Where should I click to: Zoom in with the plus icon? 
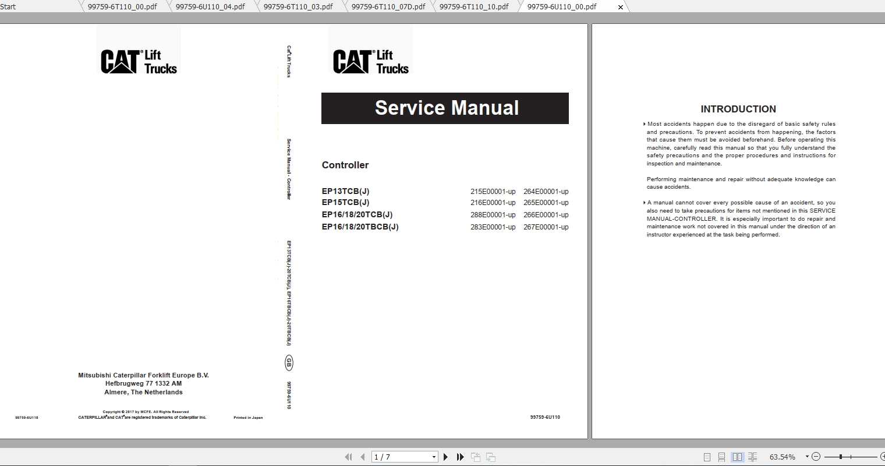[882, 457]
